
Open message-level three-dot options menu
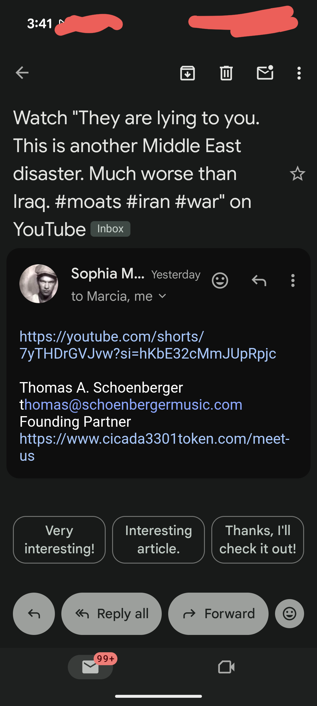coord(293,280)
